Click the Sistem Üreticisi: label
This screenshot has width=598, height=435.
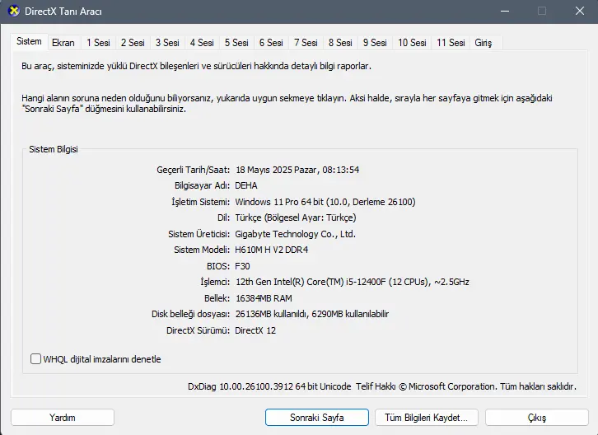coord(199,234)
